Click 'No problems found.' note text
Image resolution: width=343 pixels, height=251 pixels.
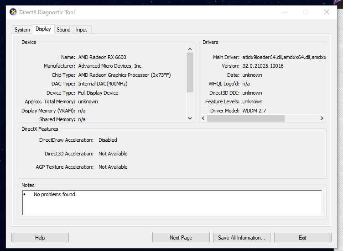click(x=55, y=194)
